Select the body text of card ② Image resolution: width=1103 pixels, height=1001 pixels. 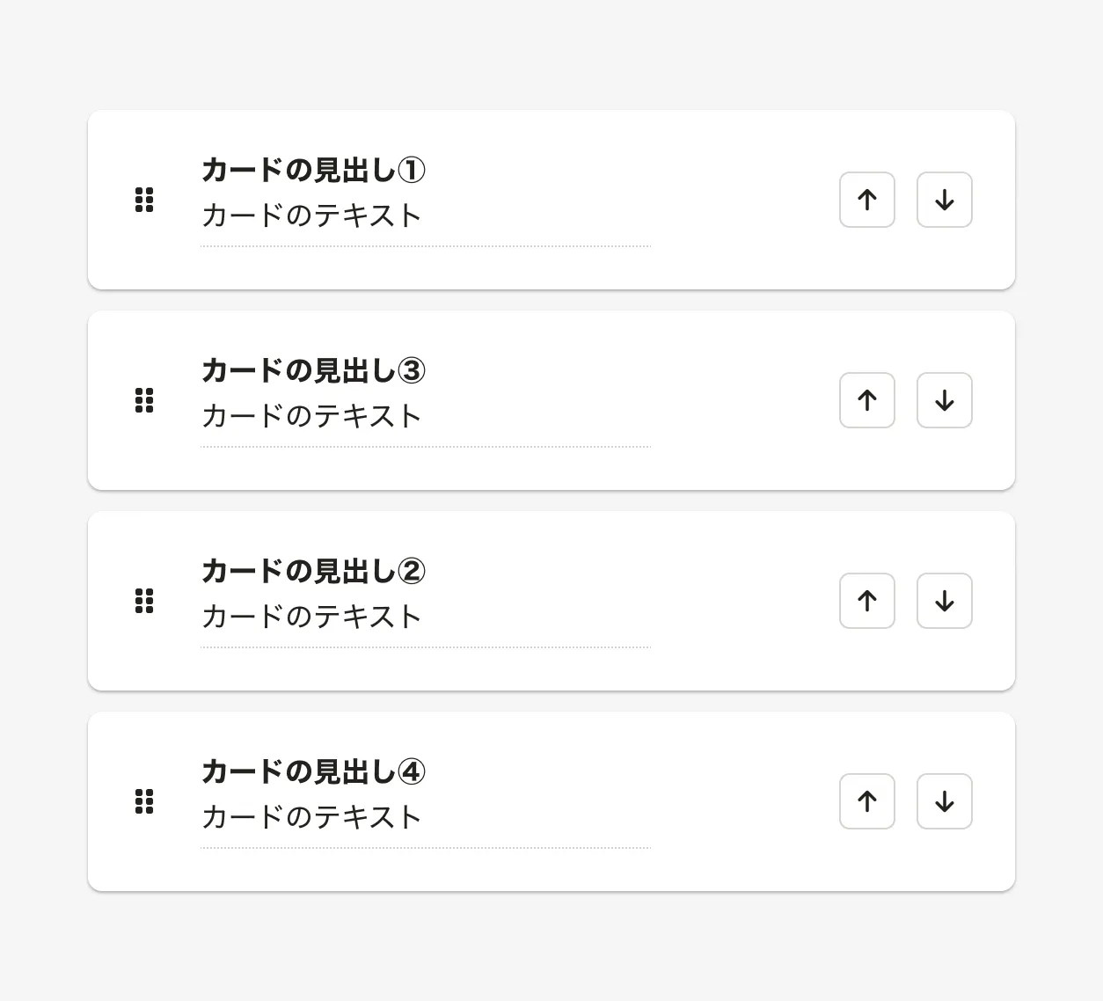pos(311,617)
